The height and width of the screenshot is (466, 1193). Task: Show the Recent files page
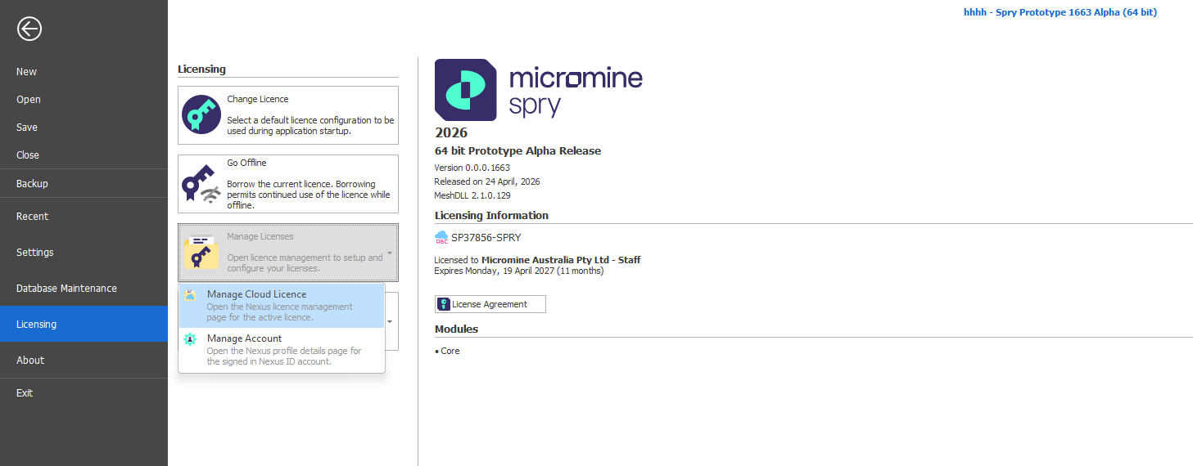point(84,217)
